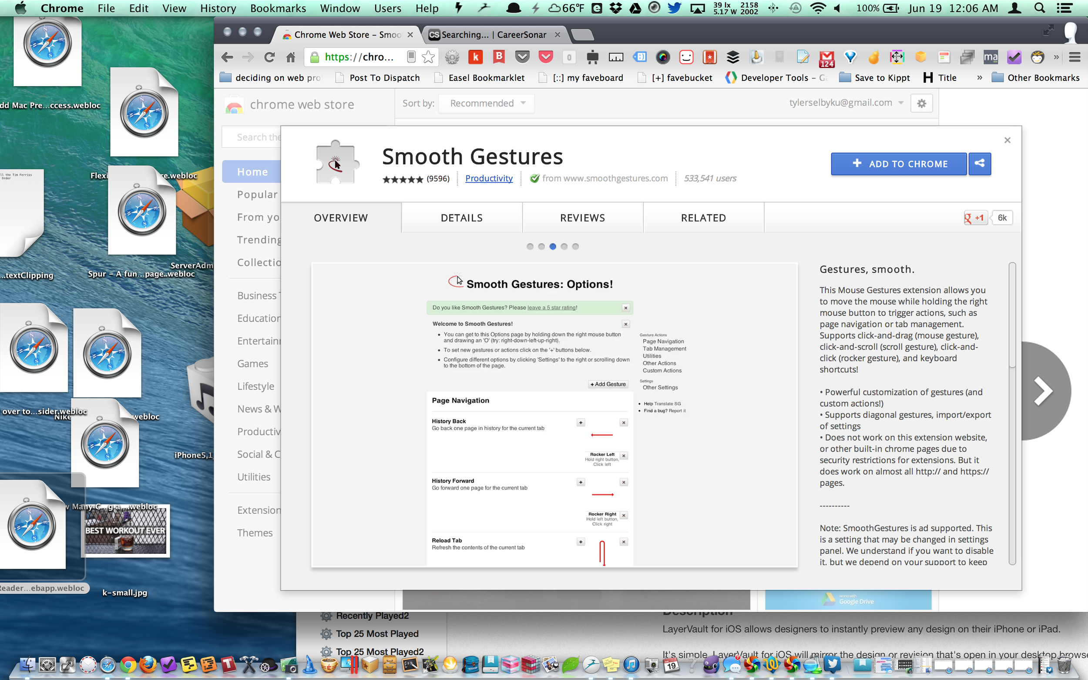Select the fifth screenshot carousel dot

pos(575,246)
